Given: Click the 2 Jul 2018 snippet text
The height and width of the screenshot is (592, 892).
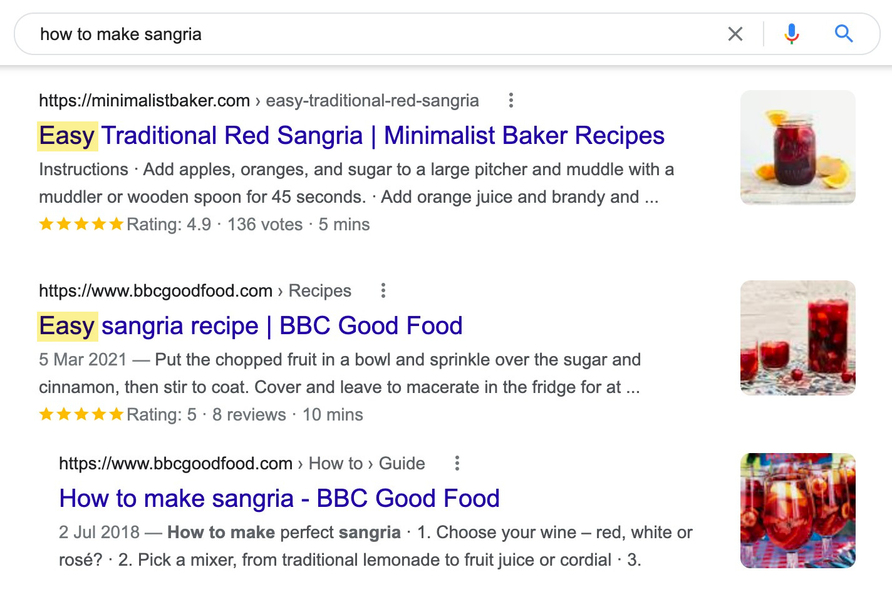Looking at the screenshot, I should 375,546.
